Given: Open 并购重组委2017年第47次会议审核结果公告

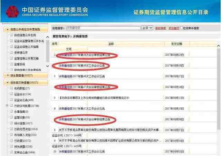Looking at the screenshot, I should [85, 87].
